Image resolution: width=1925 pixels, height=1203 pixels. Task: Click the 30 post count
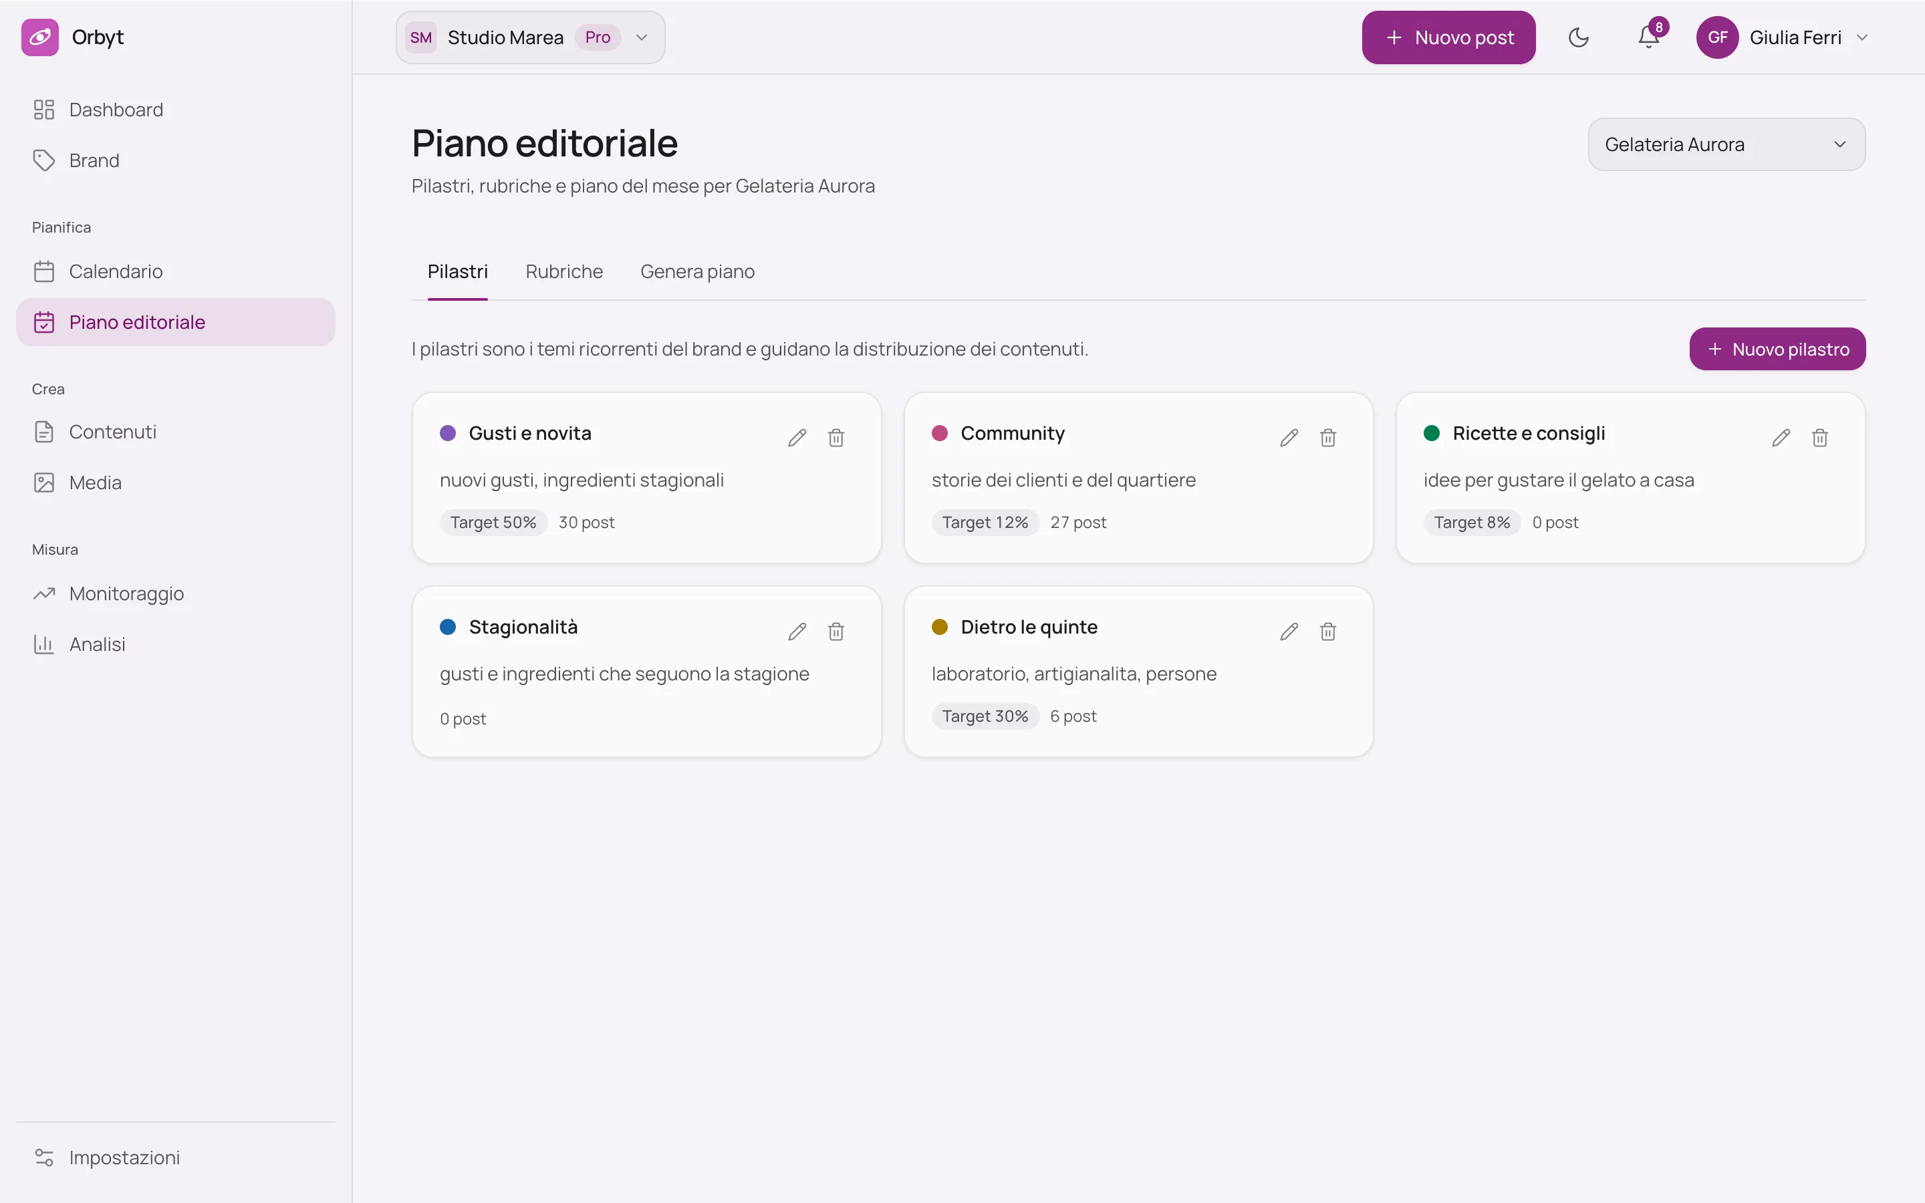coord(586,523)
